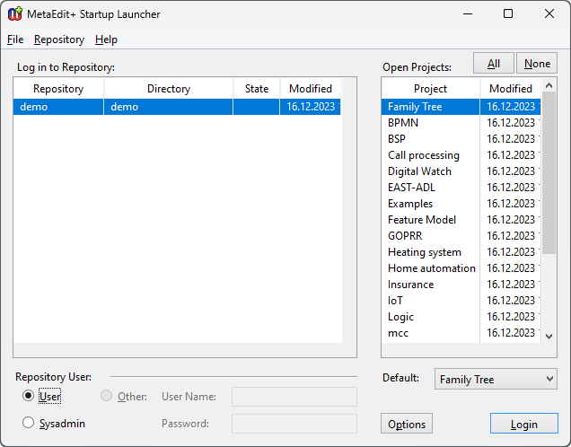Select BPMN in the project list
This screenshot has width=571, height=447.
pyautogui.click(x=403, y=123)
